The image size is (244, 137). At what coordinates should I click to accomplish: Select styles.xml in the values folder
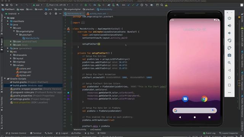click(x=23, y=75)
